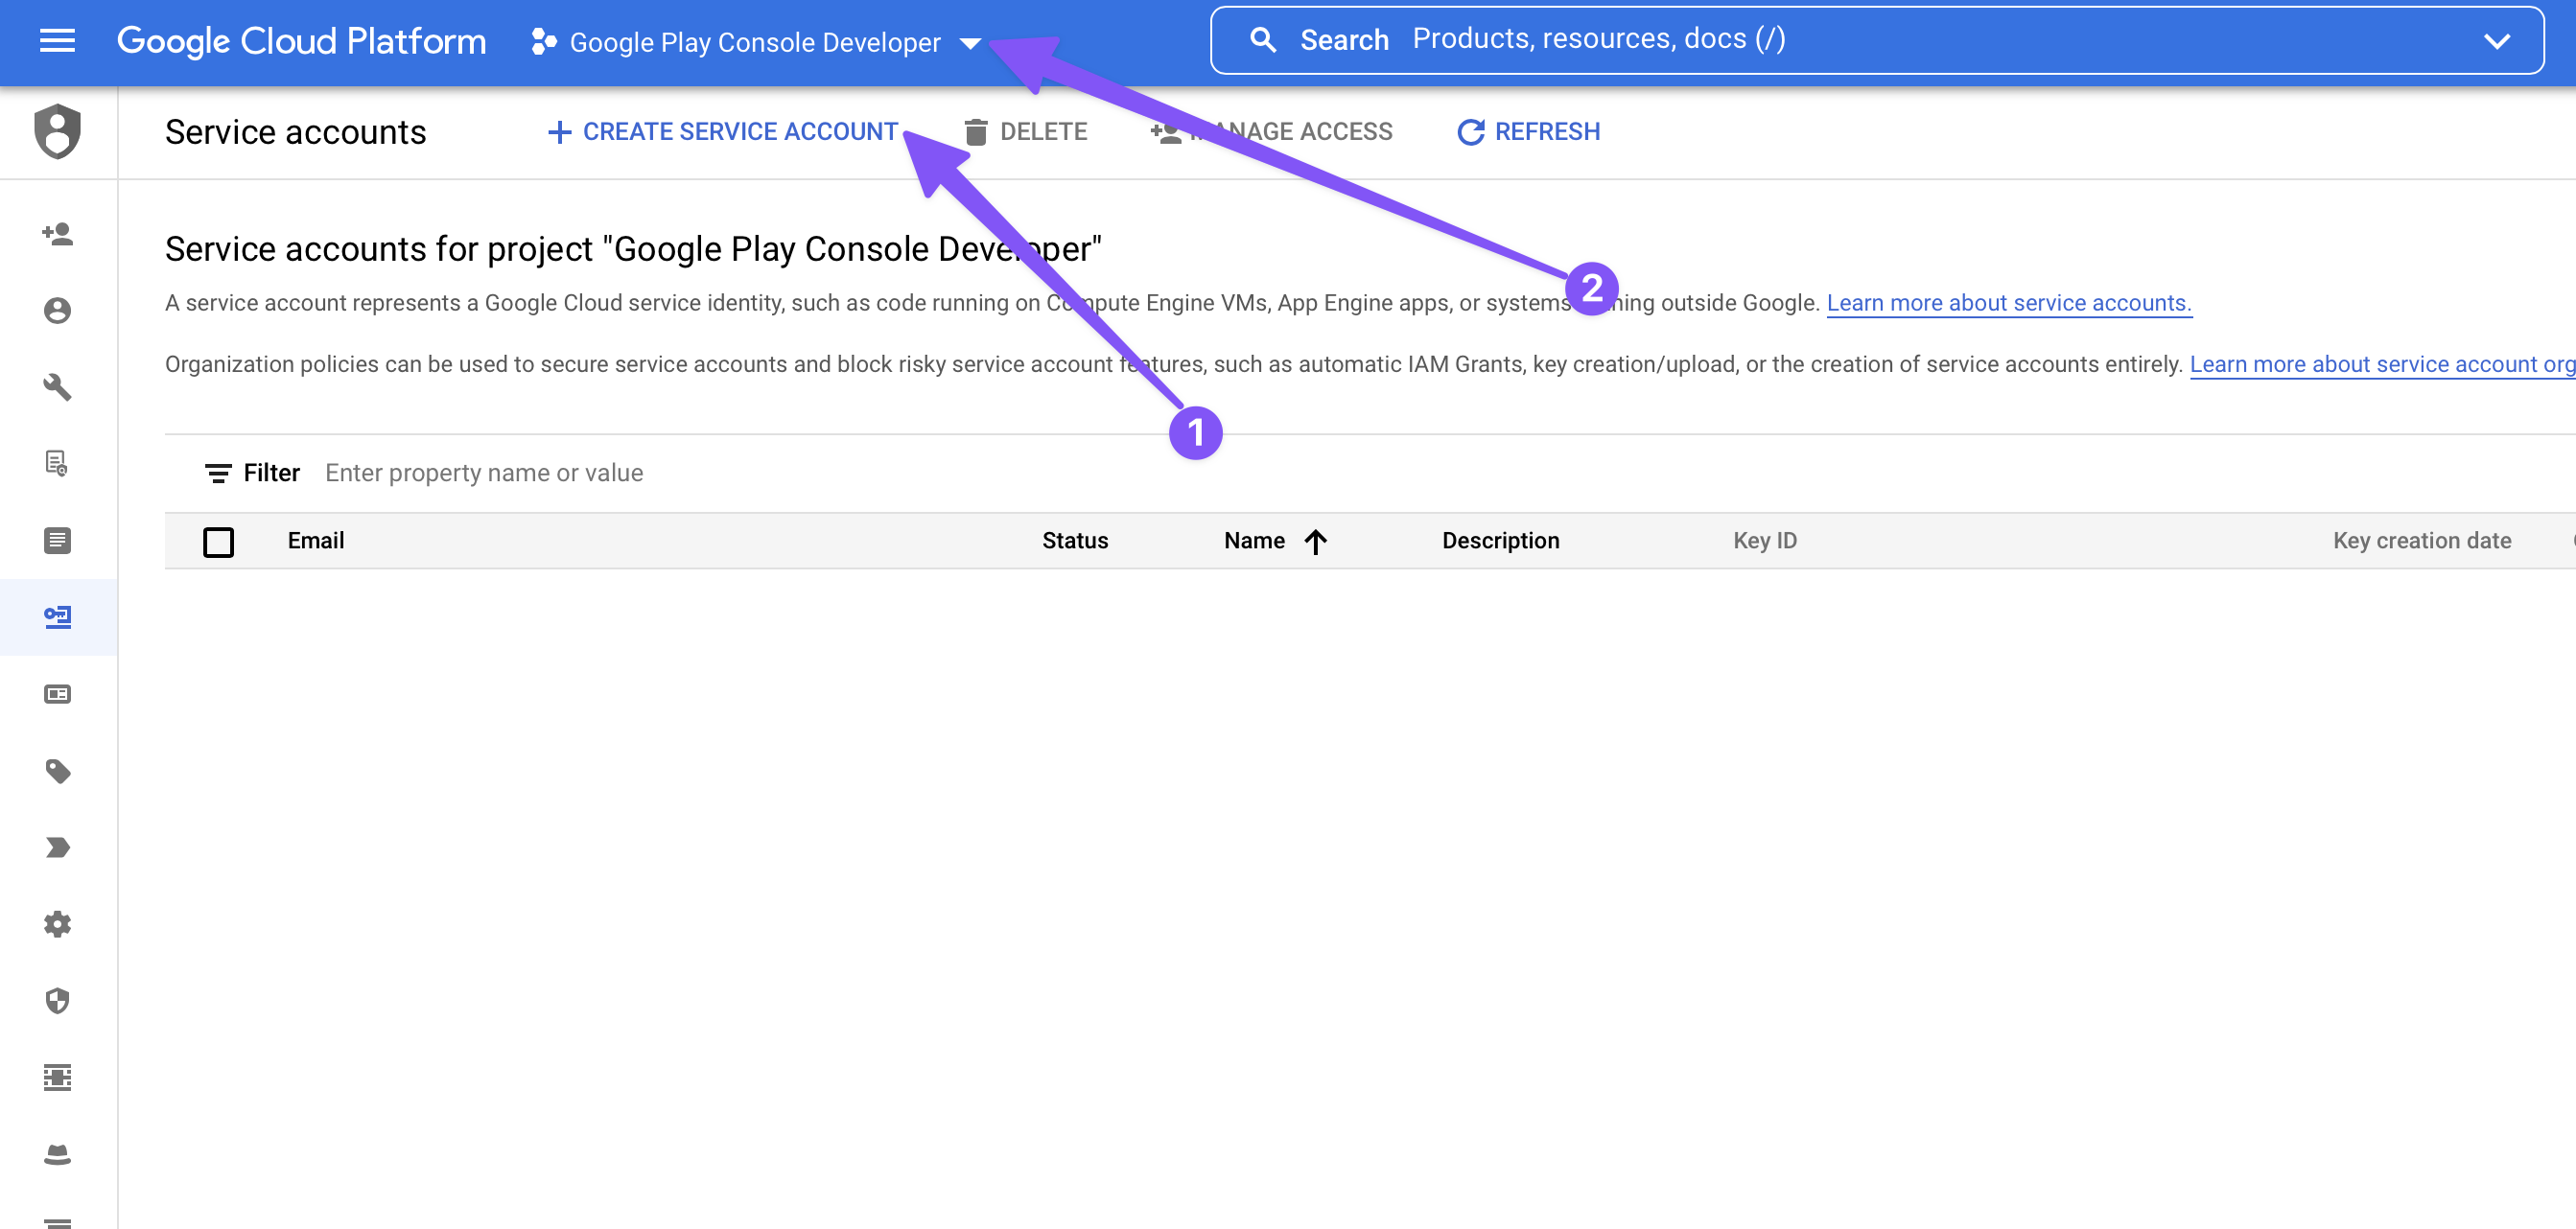Click the privacy shield sidebar icon
The height and width of the screenshot is (1229, 2576).
[x=57, y=1001]
